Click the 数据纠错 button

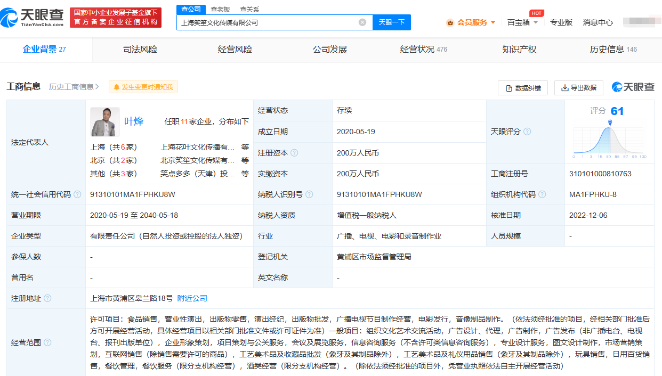tap(523, 88)
